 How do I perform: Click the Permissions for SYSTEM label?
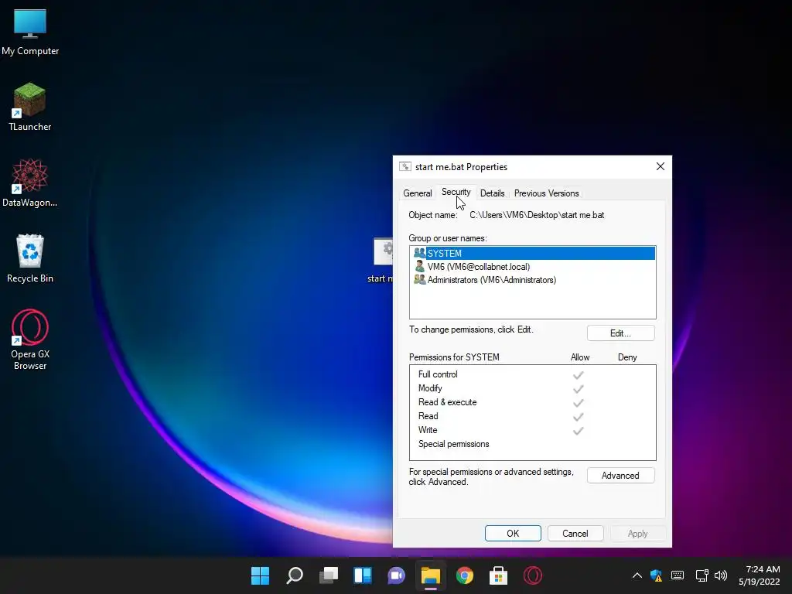(x=454, y=357)
